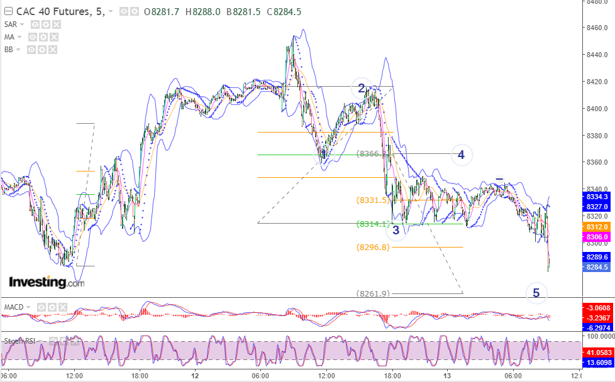This screenshot has height=382, width=615.
Task: Expand the MA indicator dropdown arrow
Action: point(19,37)
